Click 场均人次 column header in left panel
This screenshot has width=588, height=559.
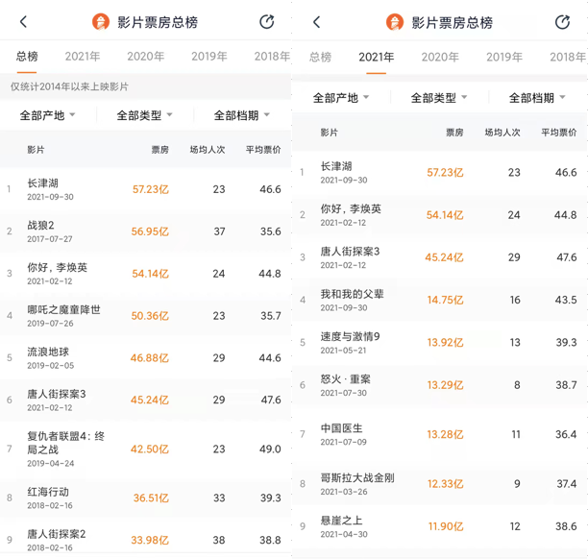(208, 150)
